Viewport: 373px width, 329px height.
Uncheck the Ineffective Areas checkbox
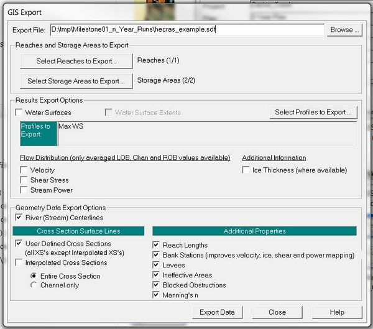[x=156, y=275]
